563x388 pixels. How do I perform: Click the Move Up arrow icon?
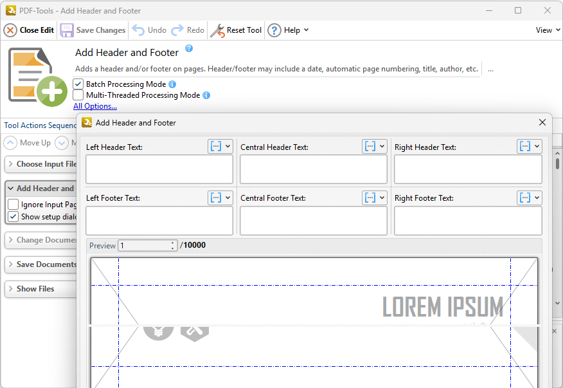[11, 143]
